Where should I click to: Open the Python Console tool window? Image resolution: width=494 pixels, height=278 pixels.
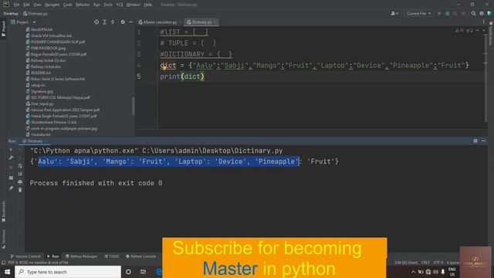[140, 256]
